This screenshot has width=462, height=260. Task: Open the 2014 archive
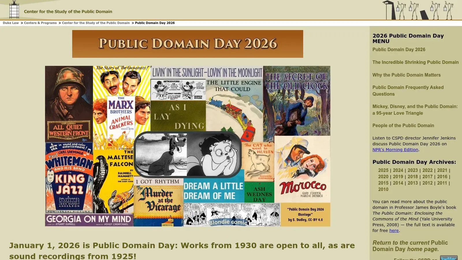point(398,183)
